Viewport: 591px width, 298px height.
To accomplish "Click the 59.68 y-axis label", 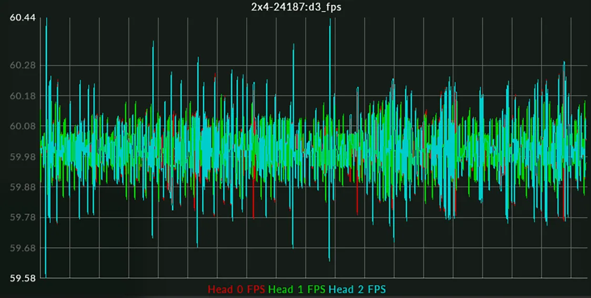I will (23, 248).
